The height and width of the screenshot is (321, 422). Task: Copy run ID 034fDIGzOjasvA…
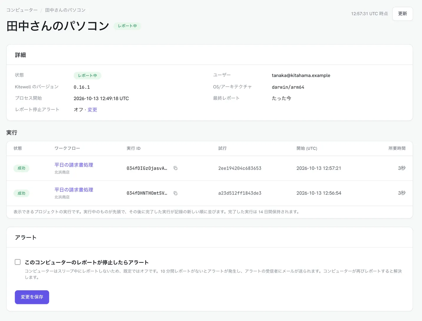tap(175, 168)
